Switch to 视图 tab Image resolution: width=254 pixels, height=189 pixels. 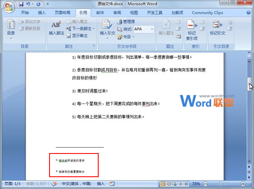(134, 13)
